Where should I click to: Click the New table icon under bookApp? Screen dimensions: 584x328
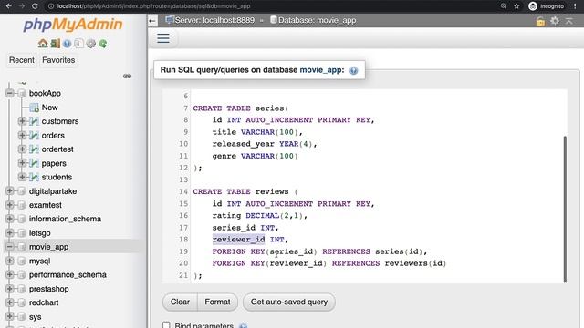tap(34, 108)
